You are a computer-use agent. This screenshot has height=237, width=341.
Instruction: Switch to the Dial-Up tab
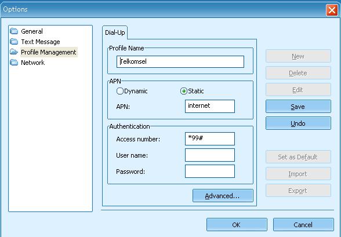115,32
